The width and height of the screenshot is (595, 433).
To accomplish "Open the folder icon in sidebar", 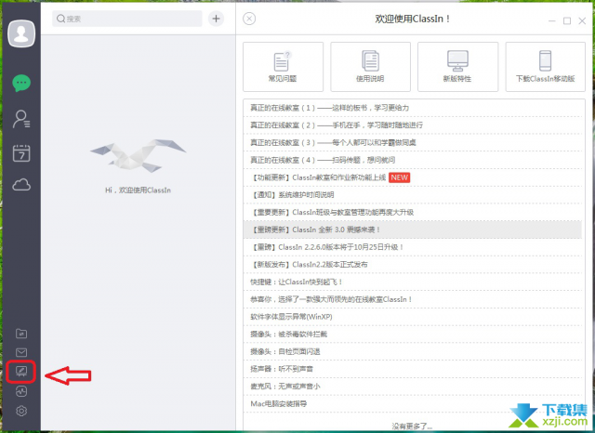I will (x=21, y=334).
